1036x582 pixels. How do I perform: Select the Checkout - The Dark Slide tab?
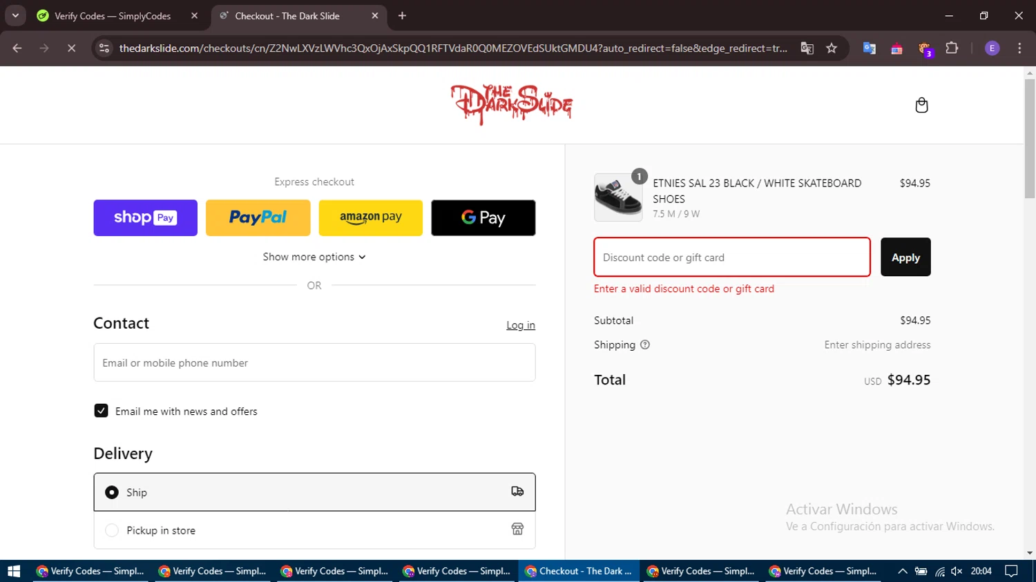pyautogui.click(x=298, y=16)
